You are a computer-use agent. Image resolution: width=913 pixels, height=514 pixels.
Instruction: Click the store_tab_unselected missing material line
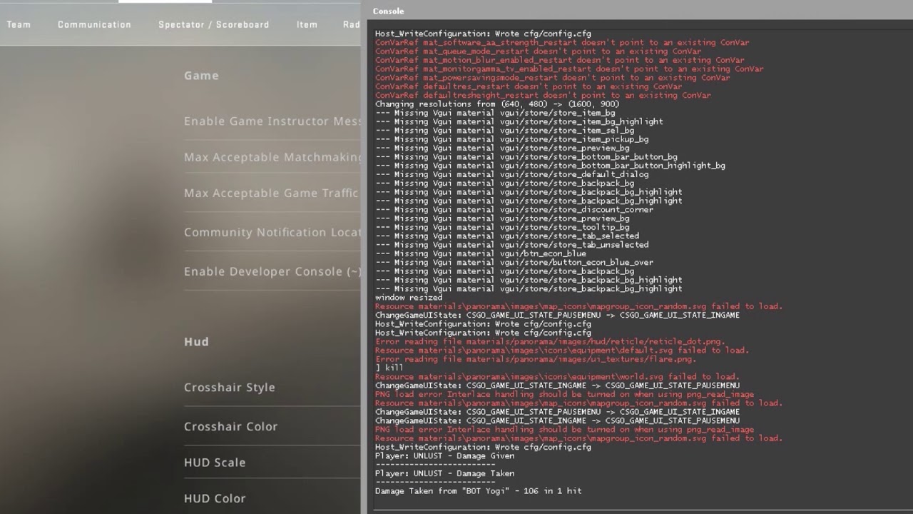click(511, 245)
